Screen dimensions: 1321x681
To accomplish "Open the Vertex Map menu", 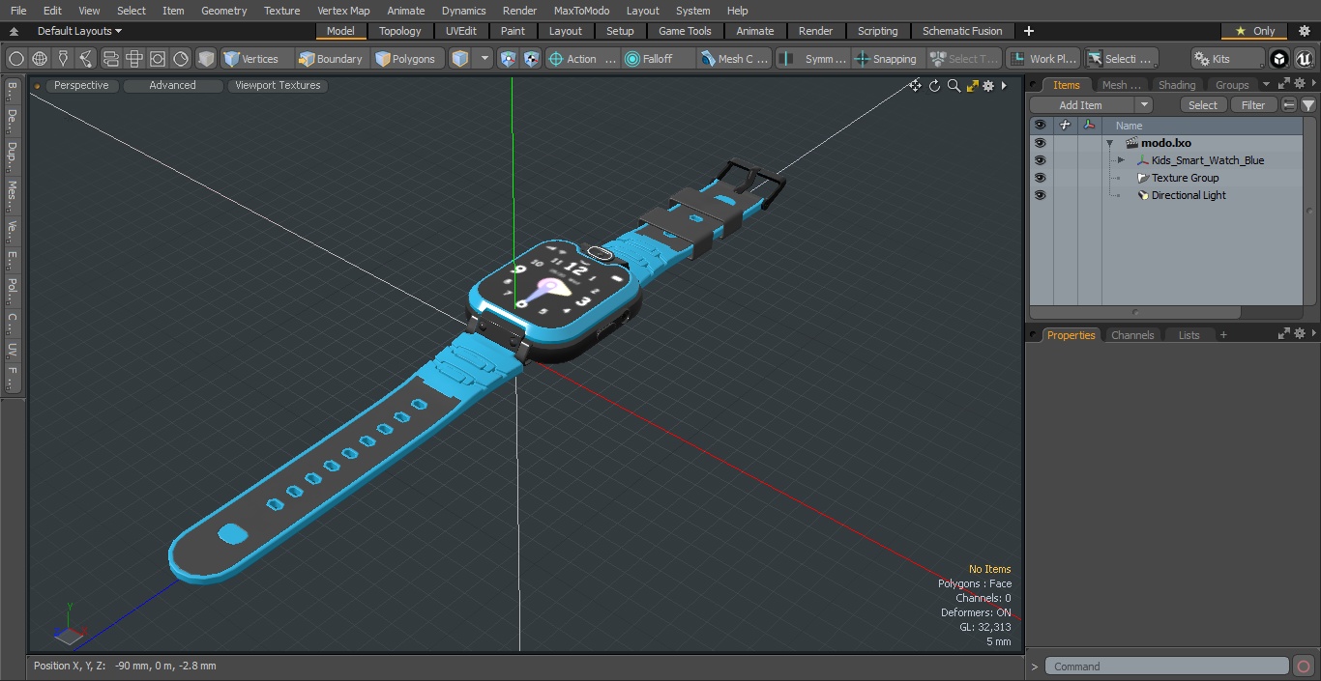I will [343, 11].
